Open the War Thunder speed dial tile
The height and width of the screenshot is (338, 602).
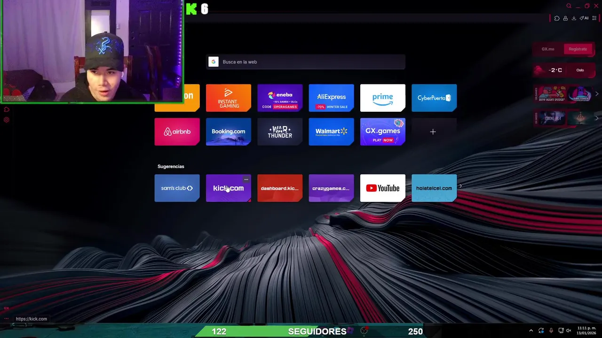coord(280,132)
